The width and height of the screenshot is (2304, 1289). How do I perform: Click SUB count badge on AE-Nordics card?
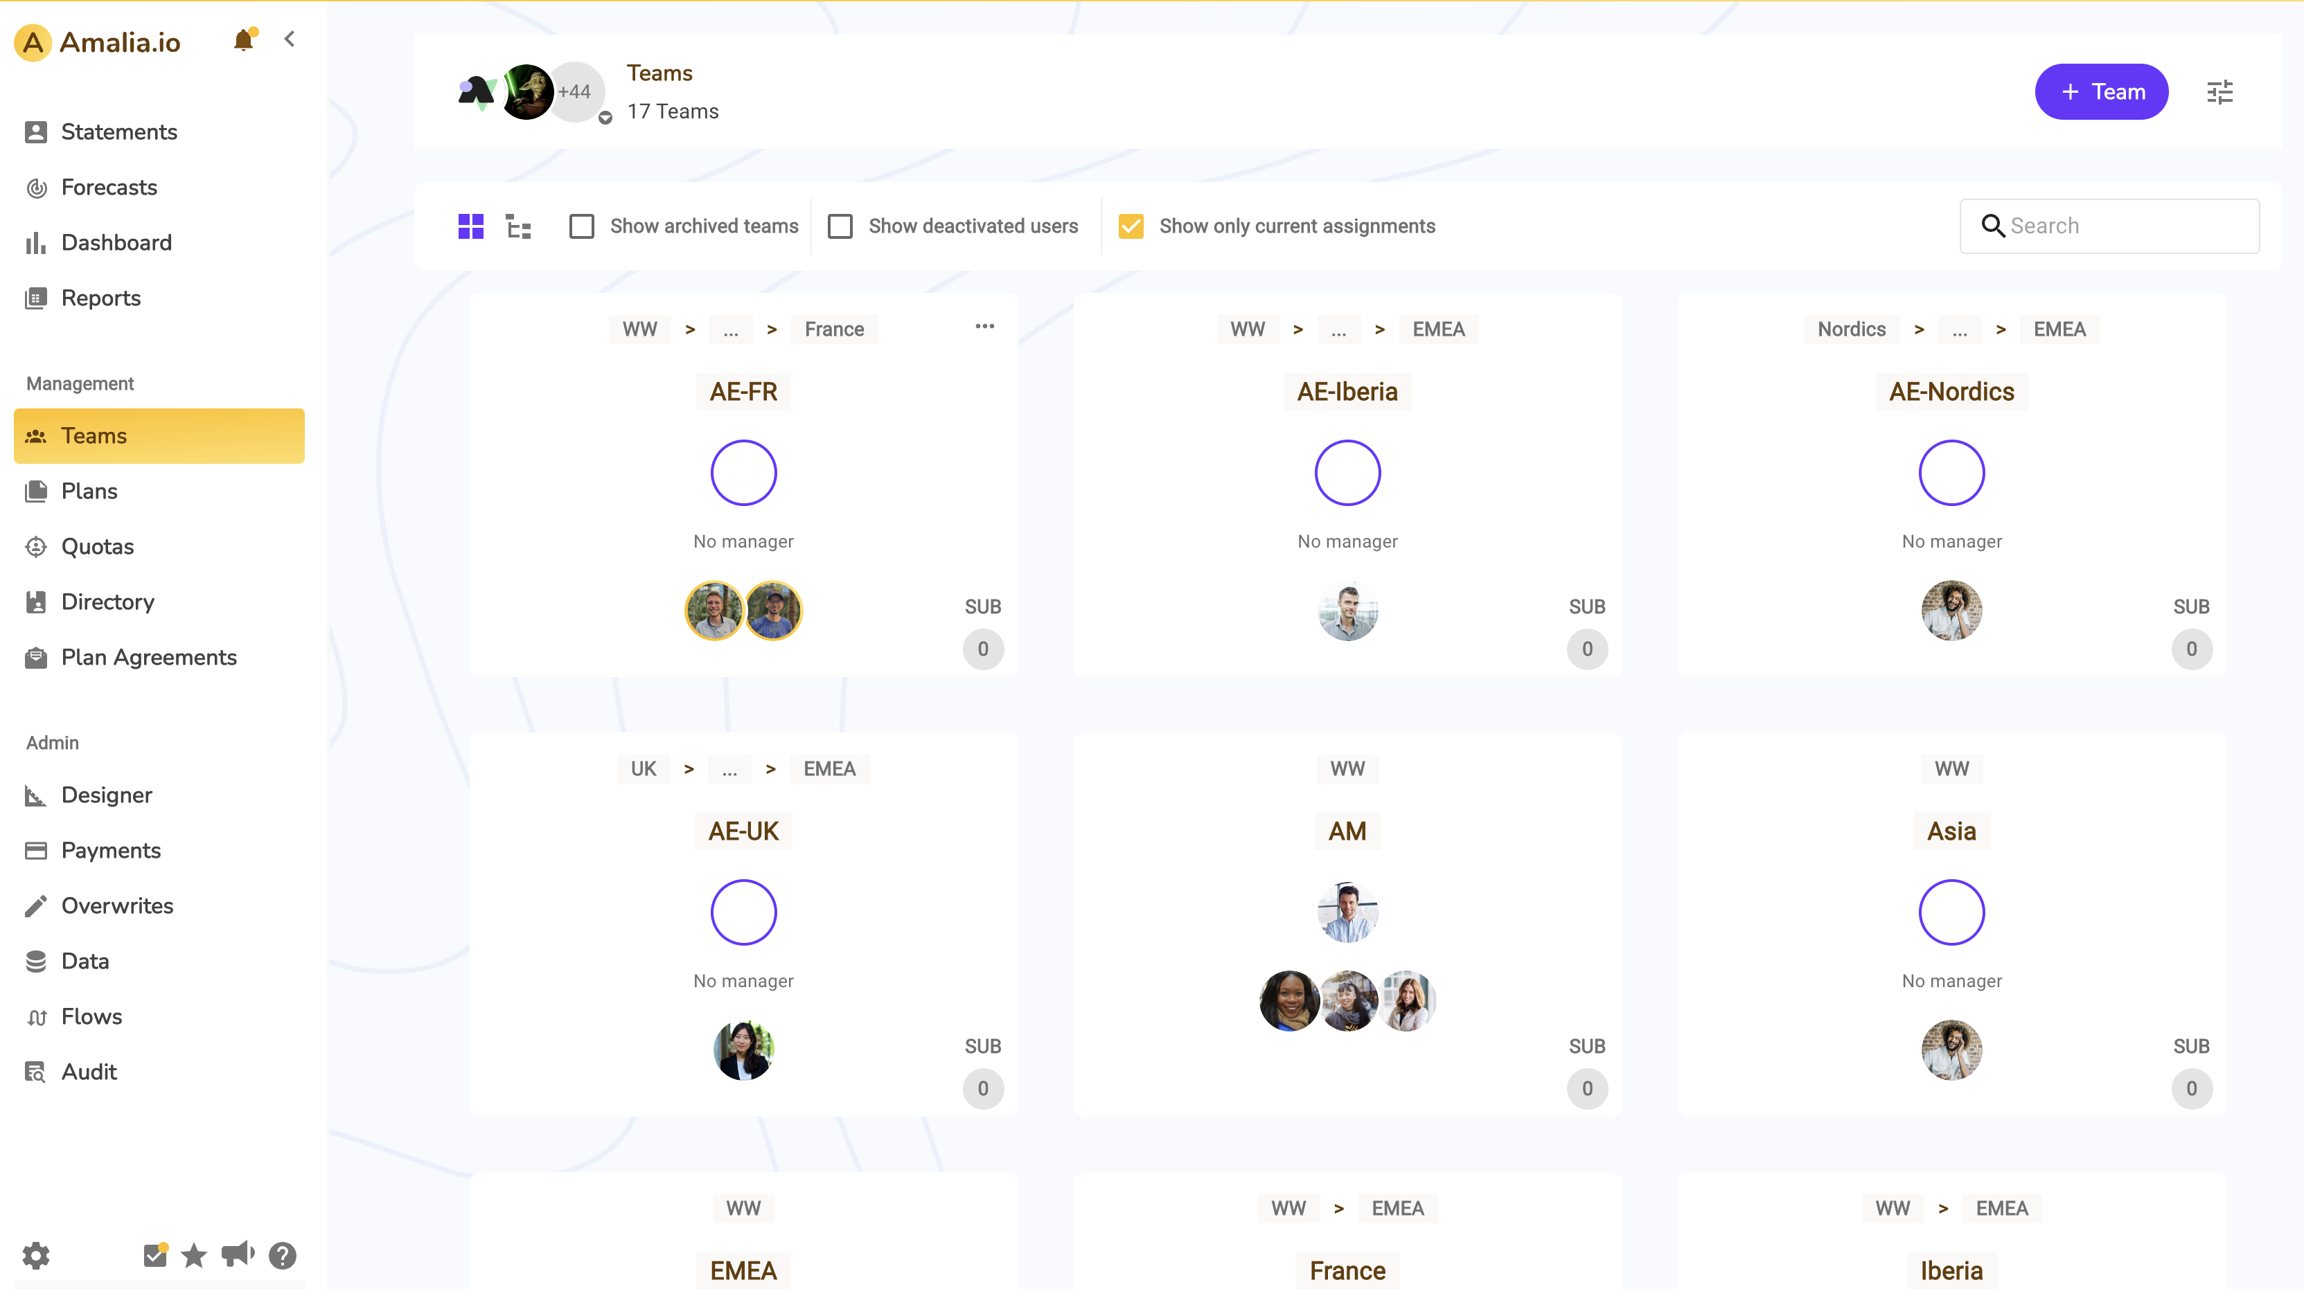point(2191,649)
